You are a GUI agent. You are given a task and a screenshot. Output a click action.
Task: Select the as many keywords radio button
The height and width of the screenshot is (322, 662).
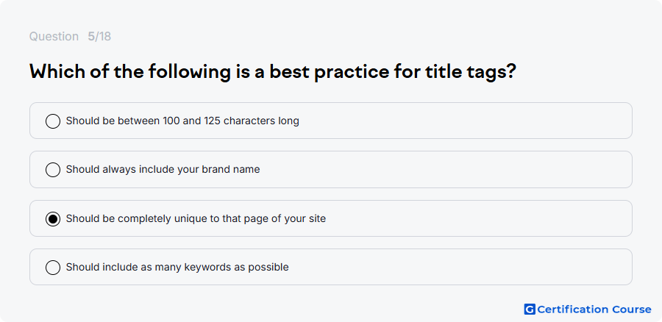point(53,268)
